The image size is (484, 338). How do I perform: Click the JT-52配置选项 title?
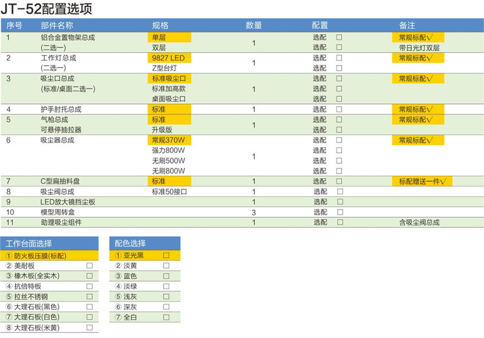coord(46,9)
